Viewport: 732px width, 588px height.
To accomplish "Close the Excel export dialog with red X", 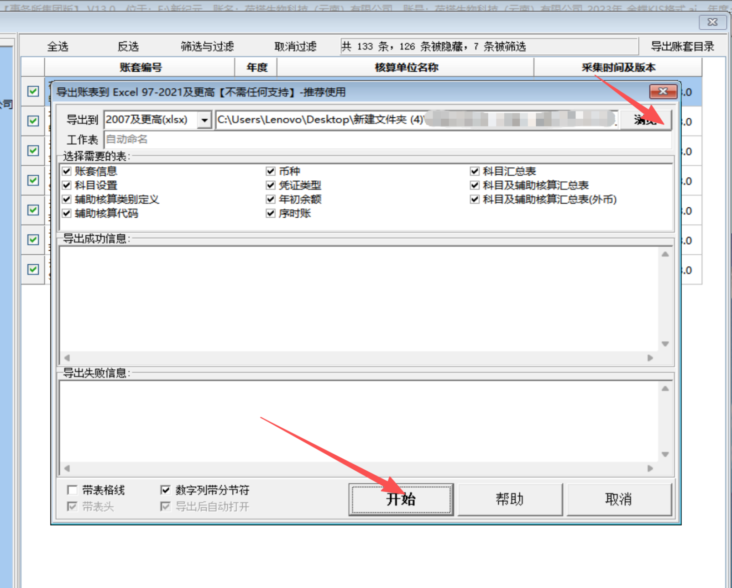I will pos(663,92).
